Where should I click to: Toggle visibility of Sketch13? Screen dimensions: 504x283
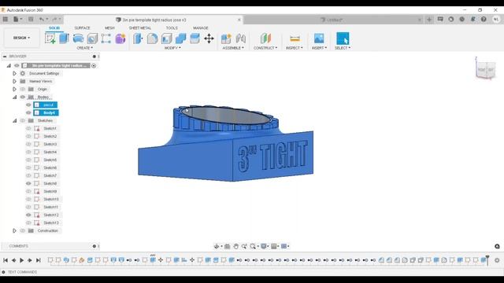click(28, 222)
